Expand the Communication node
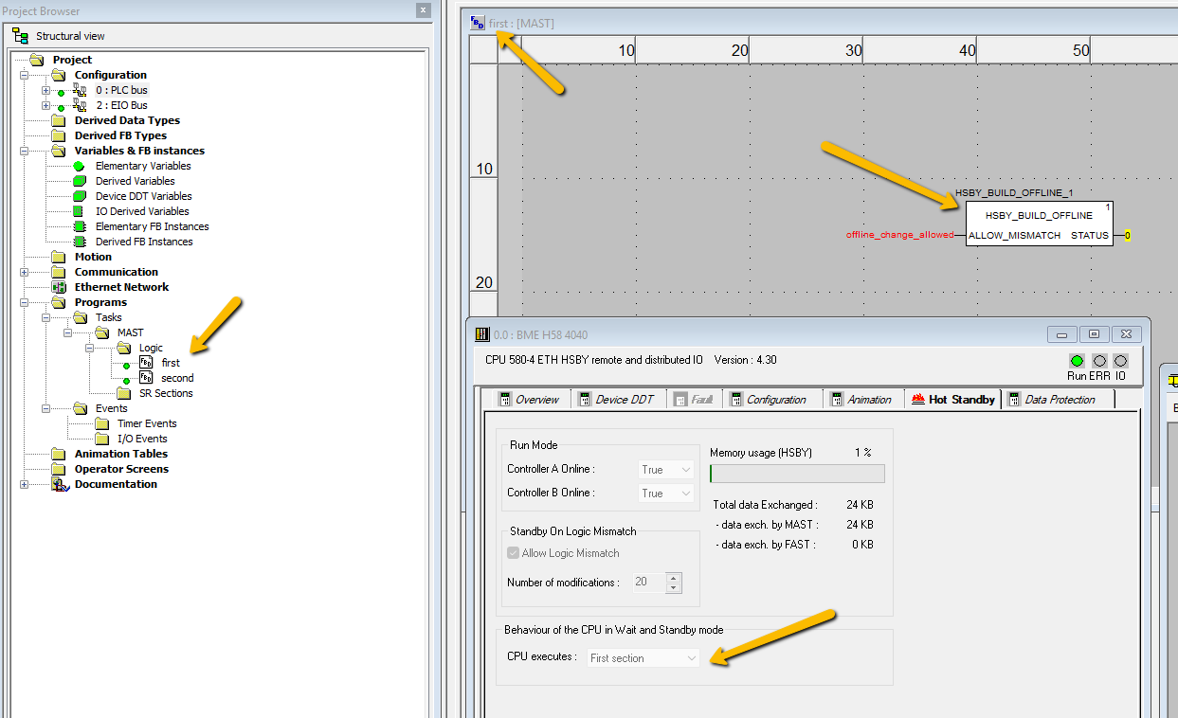The width and height of the screenshot is (1178, 718). pyautogui.click(x=25, y=272)
